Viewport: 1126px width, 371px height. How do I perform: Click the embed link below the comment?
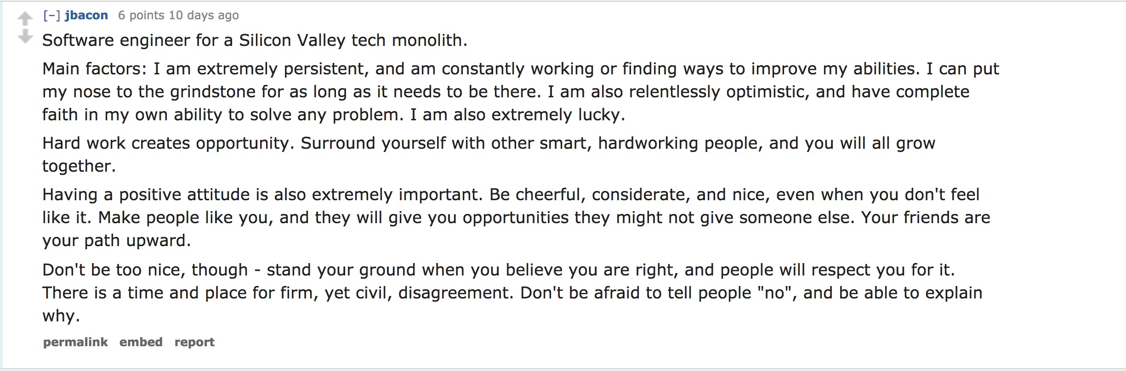[x=141, y=342]
